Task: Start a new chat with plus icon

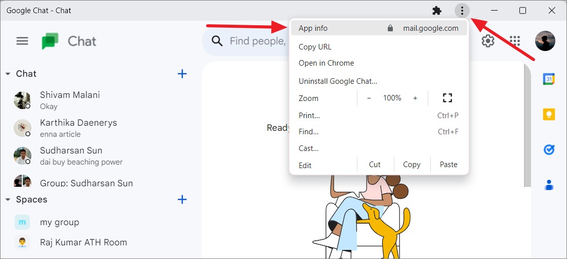Action: click(x=182, y=74)
